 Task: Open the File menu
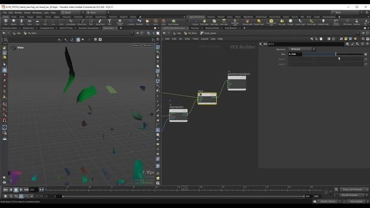coord(5,13)
